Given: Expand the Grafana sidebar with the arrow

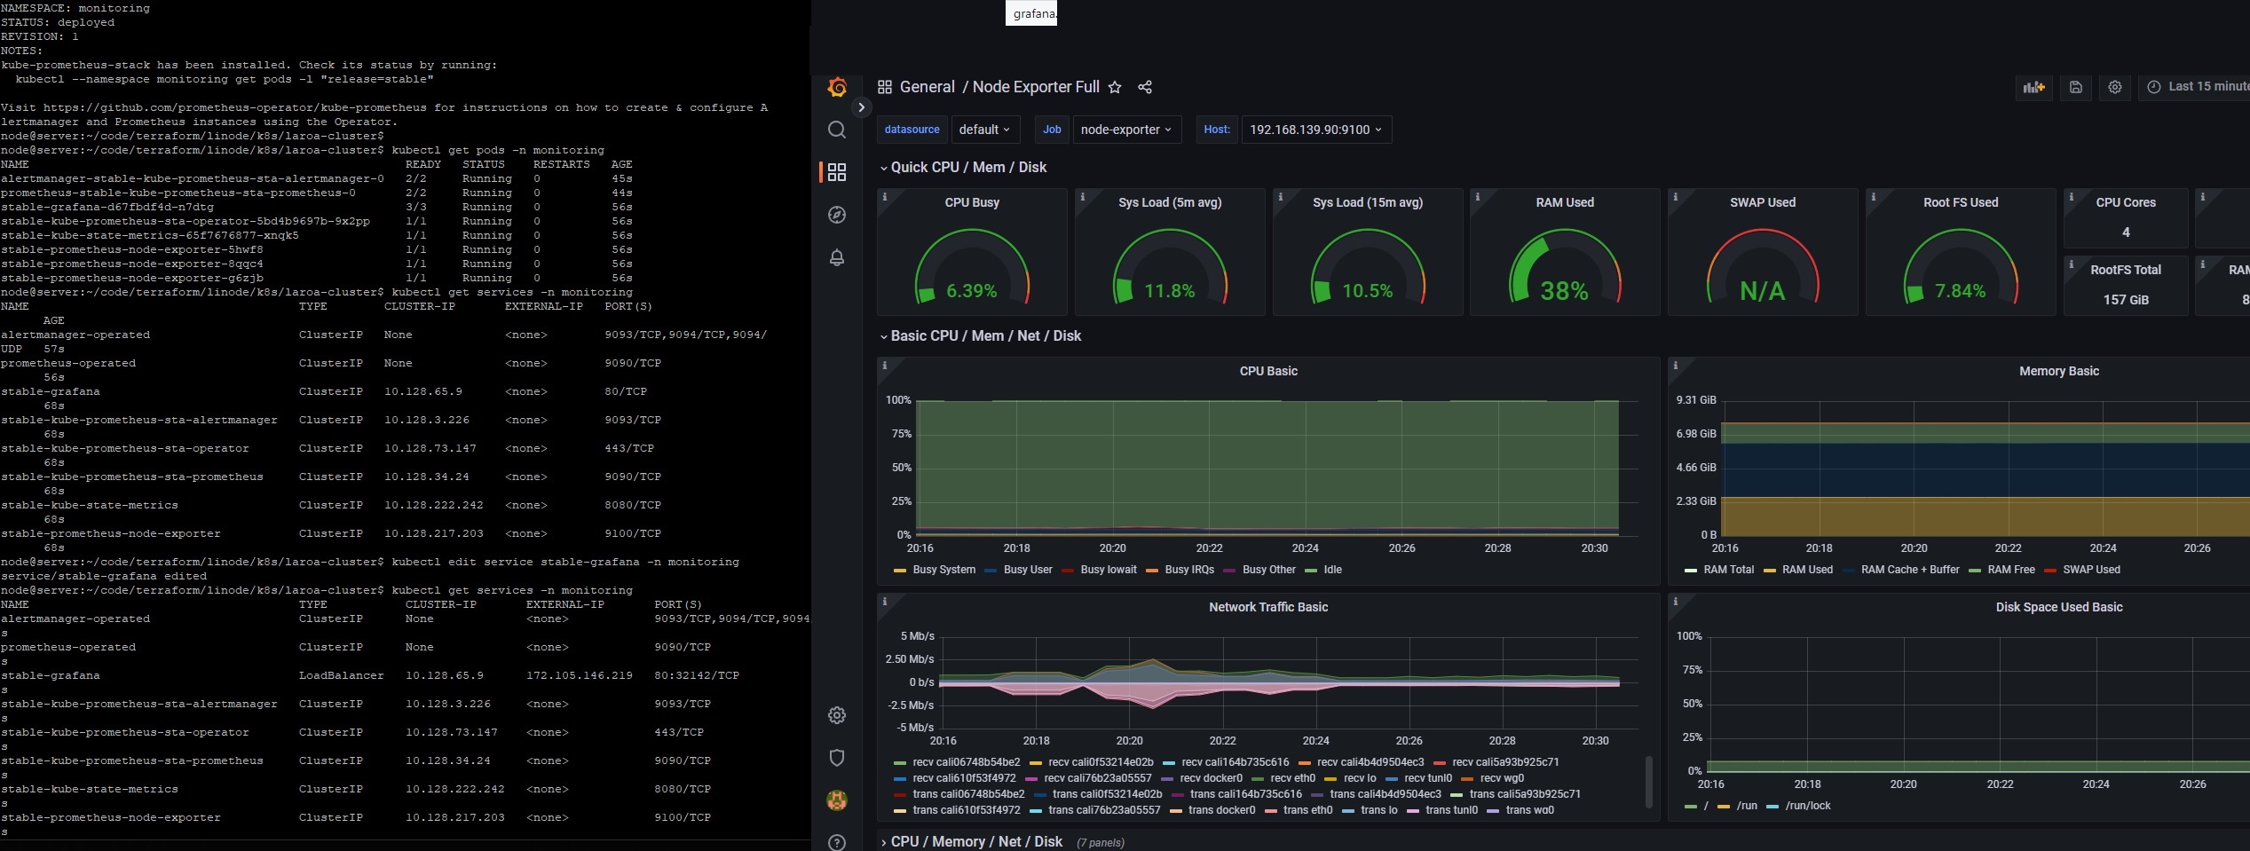Looking at the screenshot, I should click(861, 107).
